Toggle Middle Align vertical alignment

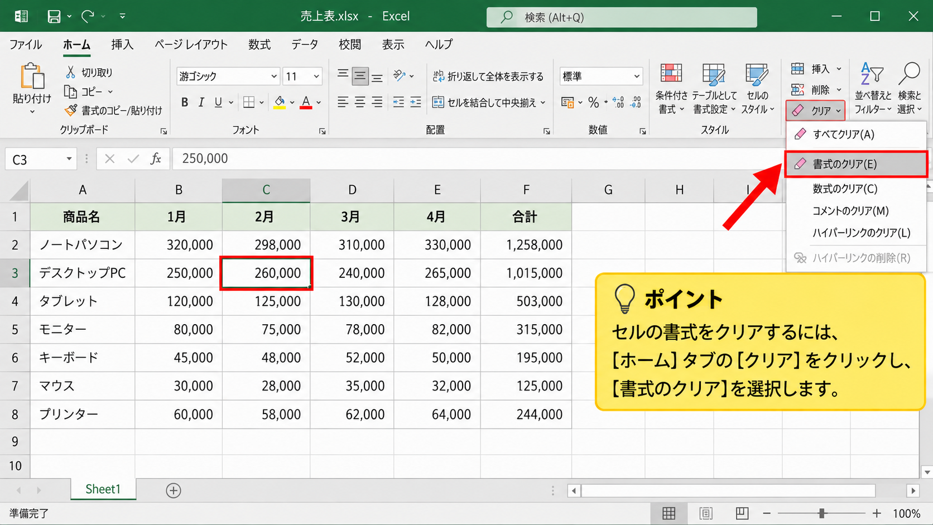tap(360, 76)
